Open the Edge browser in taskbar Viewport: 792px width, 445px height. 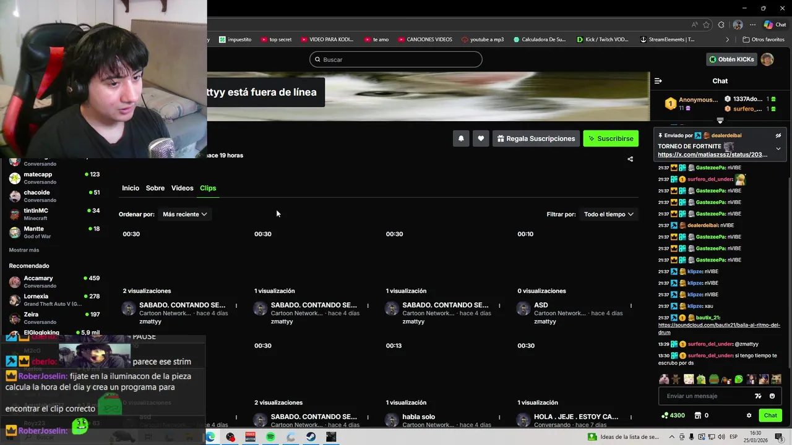210,437
